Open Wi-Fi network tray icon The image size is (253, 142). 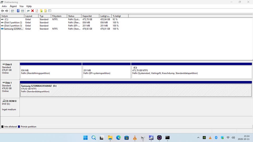228,138
